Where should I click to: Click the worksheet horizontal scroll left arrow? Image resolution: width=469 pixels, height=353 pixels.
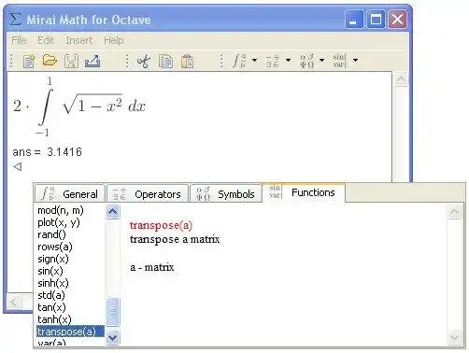(x=14, y=302)
